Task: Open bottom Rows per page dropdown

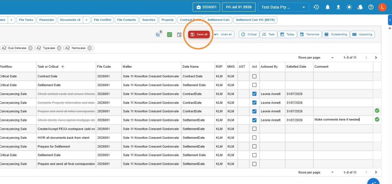Action: click(x=332, y=173)
